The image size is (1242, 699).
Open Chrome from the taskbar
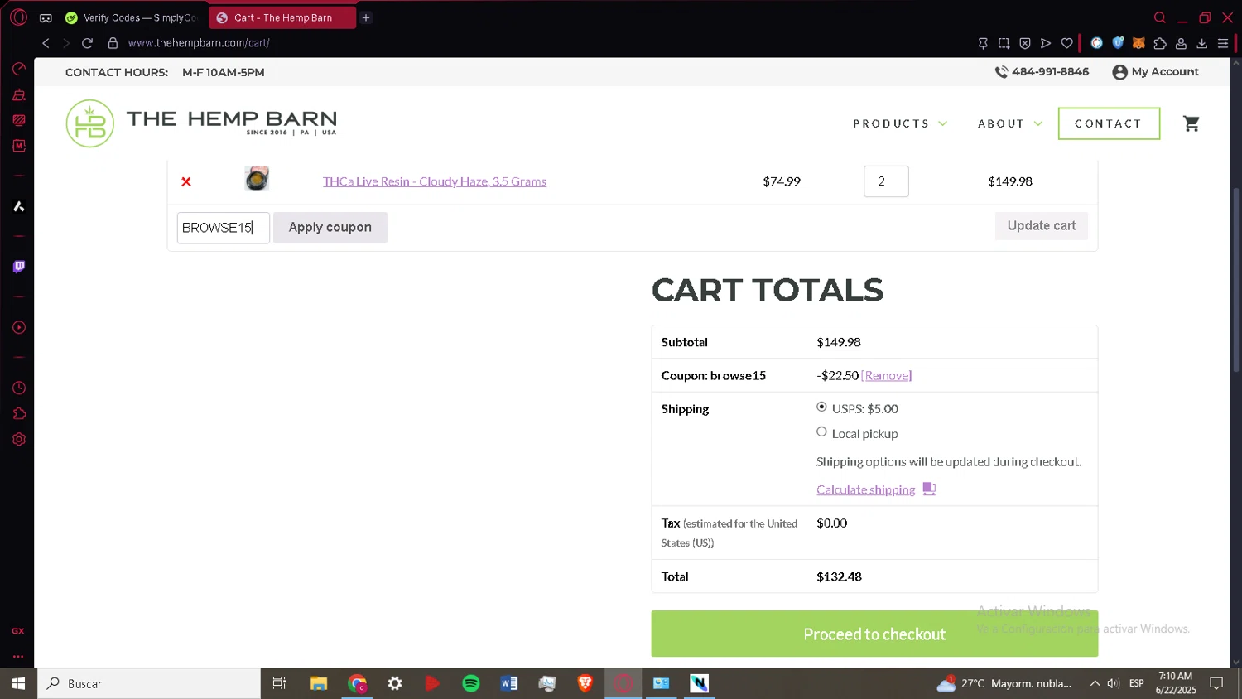click(357, 683)
